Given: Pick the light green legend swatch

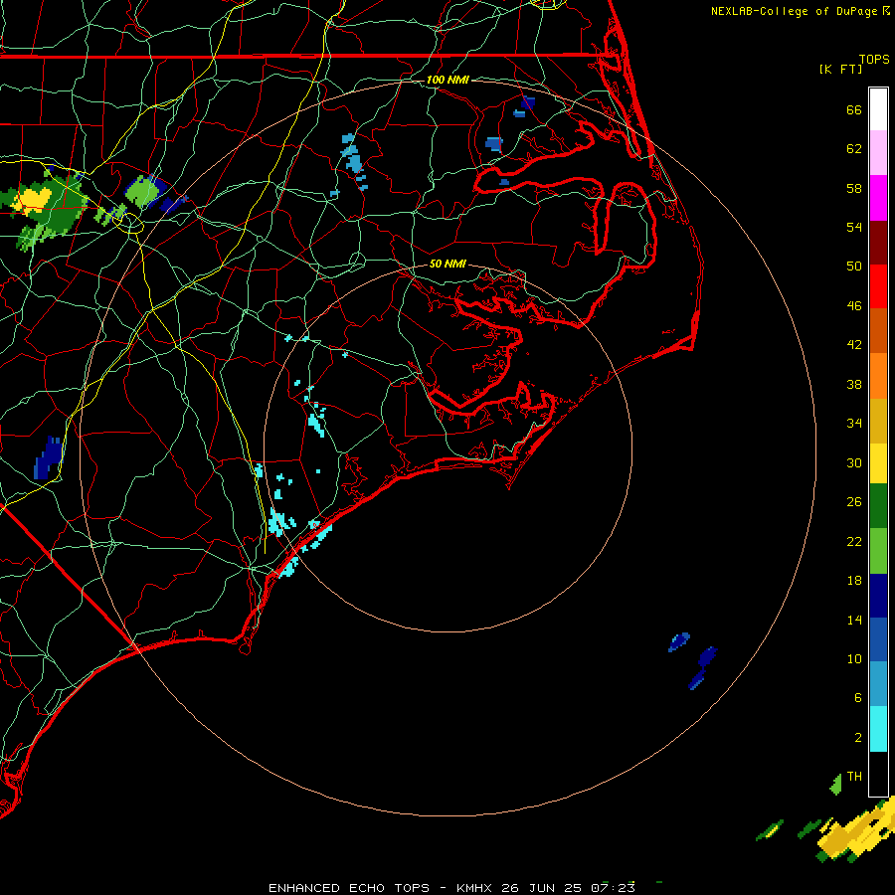Looking at the screenshot, I should (x=878, y=551).
